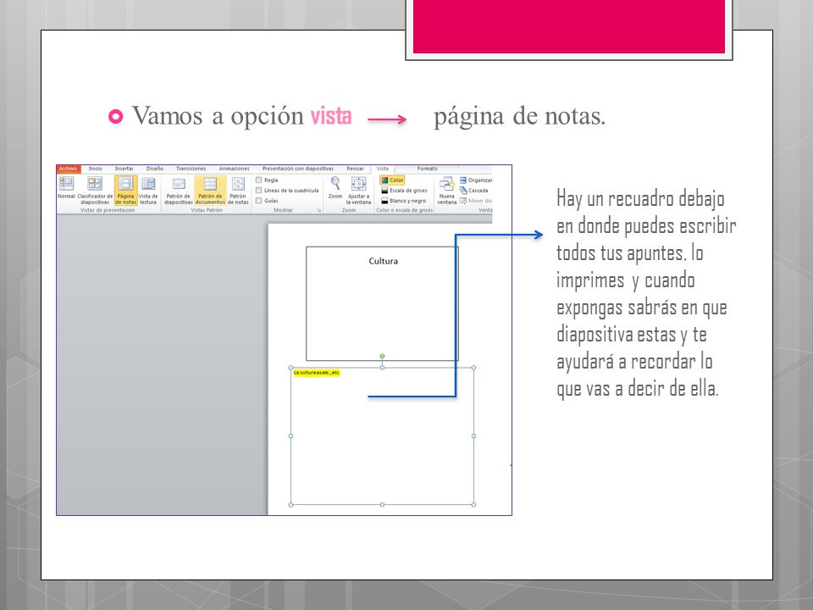Screen dimensions: 813x610
Task: Switch to the Transiciones tab
Action: pos(191,169)
